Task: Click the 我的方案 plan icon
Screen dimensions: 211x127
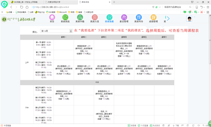Action: click(x=94, y=18)
